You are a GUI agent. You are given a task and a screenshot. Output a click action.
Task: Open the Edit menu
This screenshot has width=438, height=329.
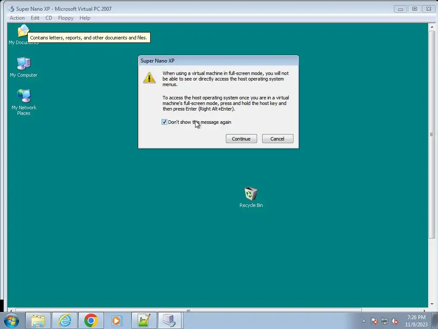(x=35, y=18)
